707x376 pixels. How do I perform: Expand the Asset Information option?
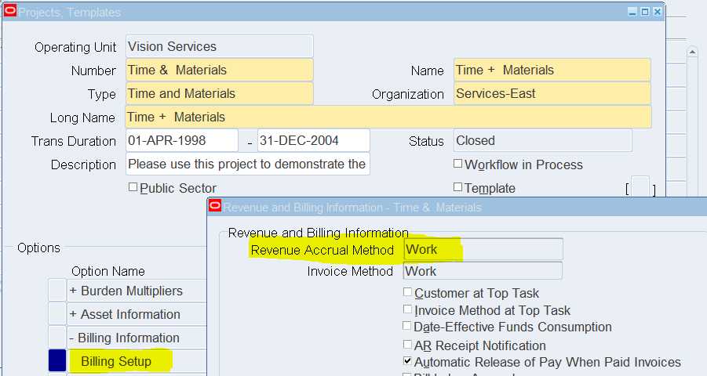(x=73, y=314)
